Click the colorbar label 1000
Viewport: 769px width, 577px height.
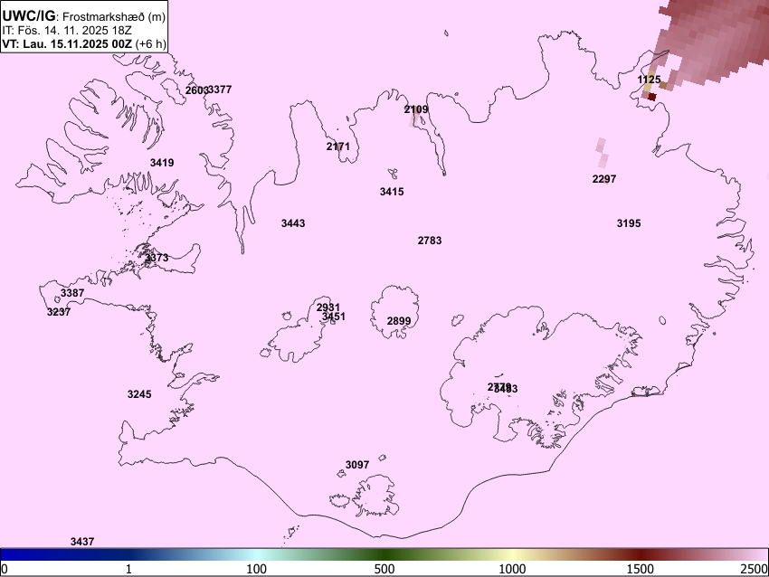click(x=512, y=569)
